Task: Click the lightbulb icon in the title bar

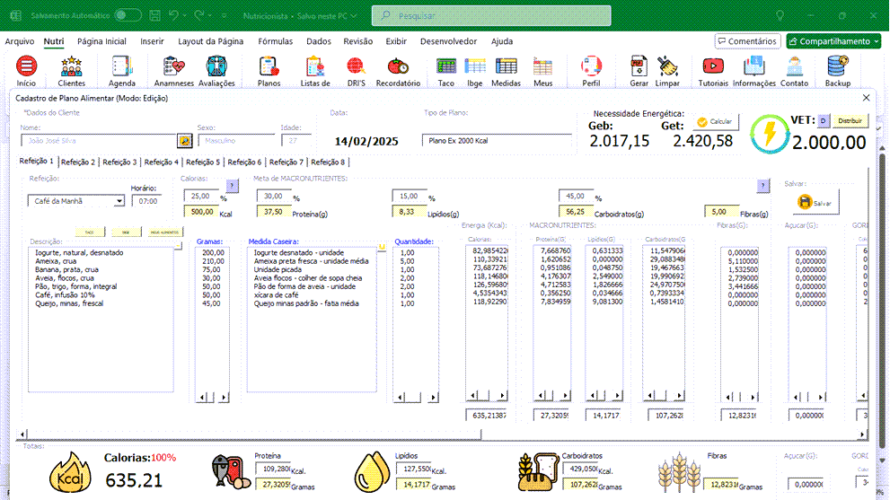Action: 780,15
